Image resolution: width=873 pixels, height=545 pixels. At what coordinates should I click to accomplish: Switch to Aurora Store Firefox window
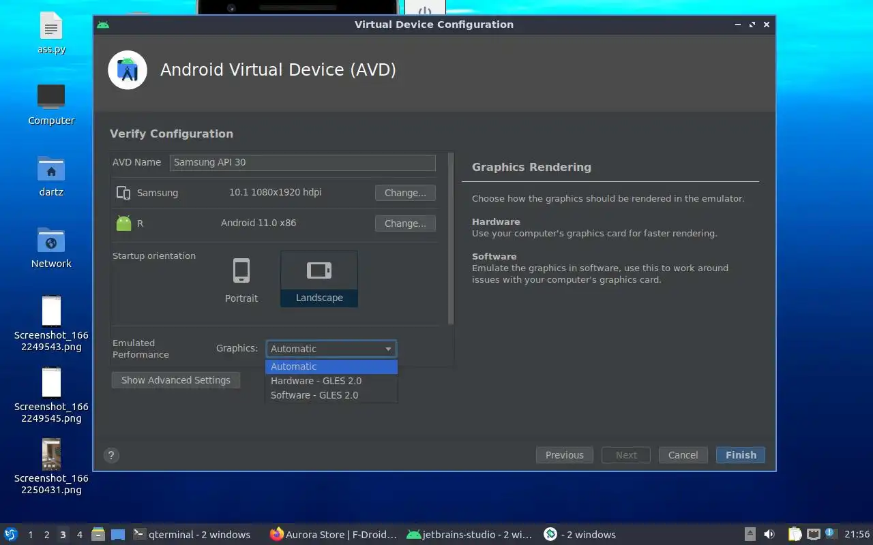[333, 534]
